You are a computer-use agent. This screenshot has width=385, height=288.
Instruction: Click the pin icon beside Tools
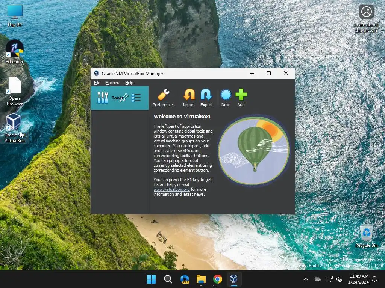click(124, 98)
